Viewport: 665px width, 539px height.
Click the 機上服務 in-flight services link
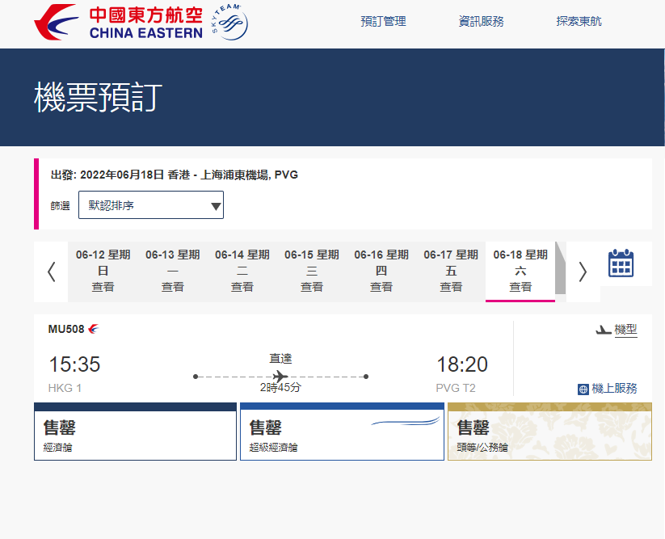614,389
